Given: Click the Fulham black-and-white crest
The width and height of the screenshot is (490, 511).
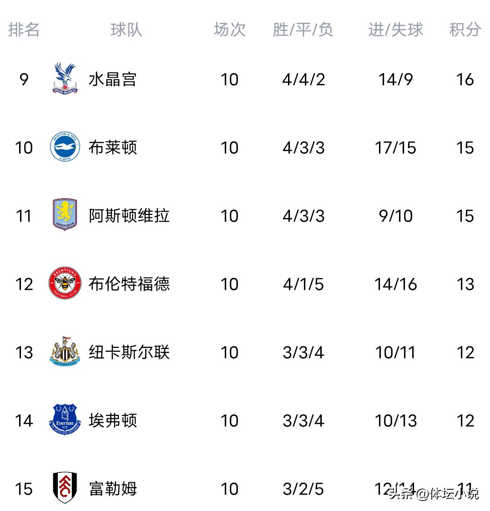Looking at the screenshot, I should click(x=65, y=488).
